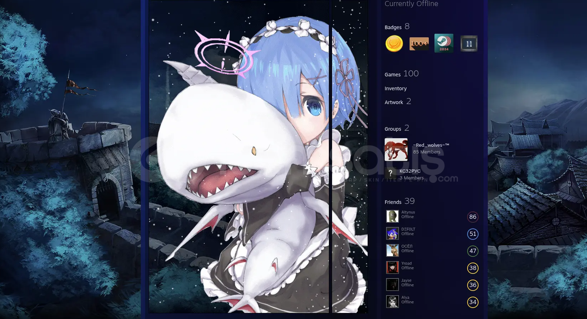Open the ~Red_wolves~ group avatar
Viewport: 587px width, 319px height.
[x=396, y=150]
